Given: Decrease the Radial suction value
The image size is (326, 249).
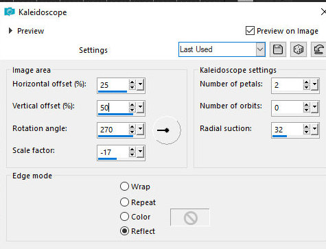Looking at the screenshot, I should pyautogui.click(x=307, y=132).
